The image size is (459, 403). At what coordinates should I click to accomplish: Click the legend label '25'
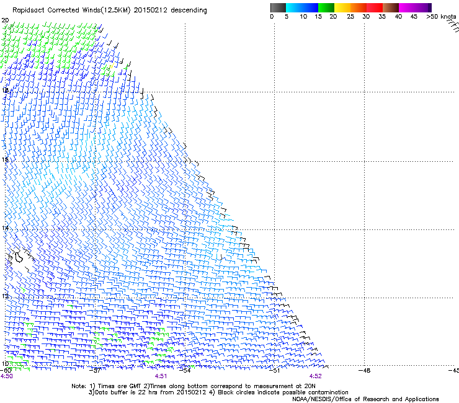pos(350,17)
